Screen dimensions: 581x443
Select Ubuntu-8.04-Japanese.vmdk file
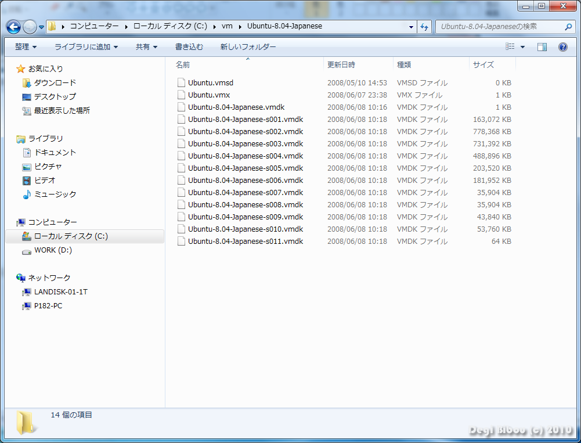pyautogui.click(x=236, y=107)
